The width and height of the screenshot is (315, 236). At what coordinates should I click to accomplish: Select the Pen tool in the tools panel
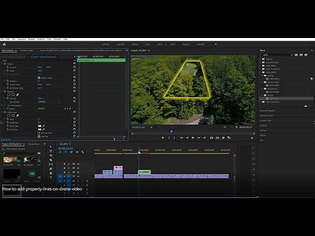click(x=51, y=168)
